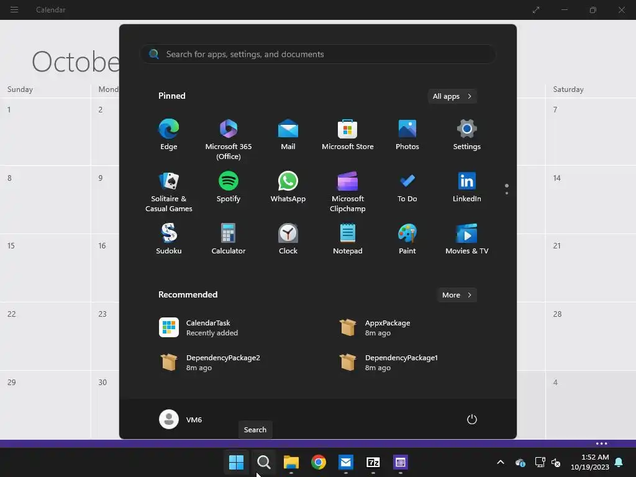Go to next pinned apps page dot

[x=507, y=193]
